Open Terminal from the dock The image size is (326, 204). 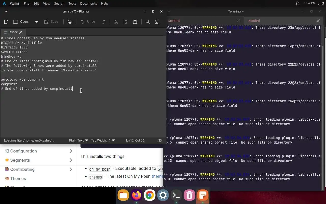176,196
